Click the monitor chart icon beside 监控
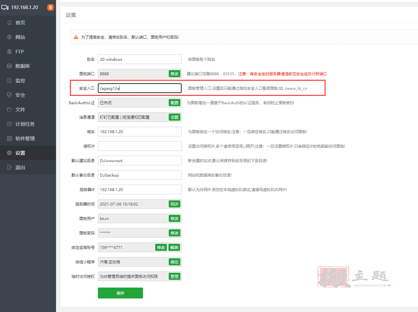 point(9,80)
